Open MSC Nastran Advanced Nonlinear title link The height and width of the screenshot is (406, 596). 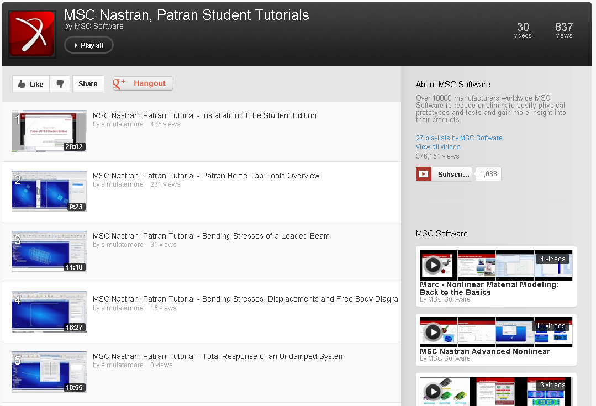(x=485, y=352)
